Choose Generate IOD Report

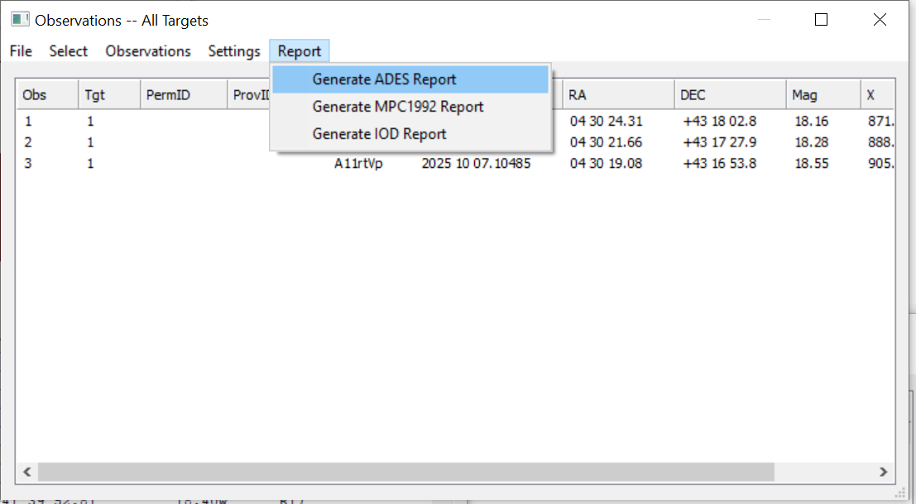click(x=379, y=134)
